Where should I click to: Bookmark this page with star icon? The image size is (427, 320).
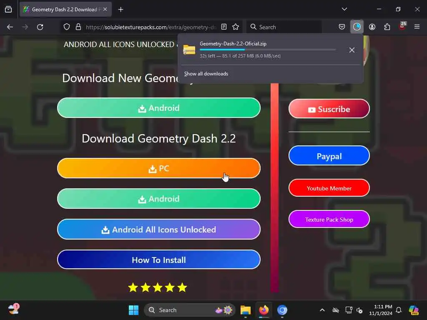coord(236,27)
